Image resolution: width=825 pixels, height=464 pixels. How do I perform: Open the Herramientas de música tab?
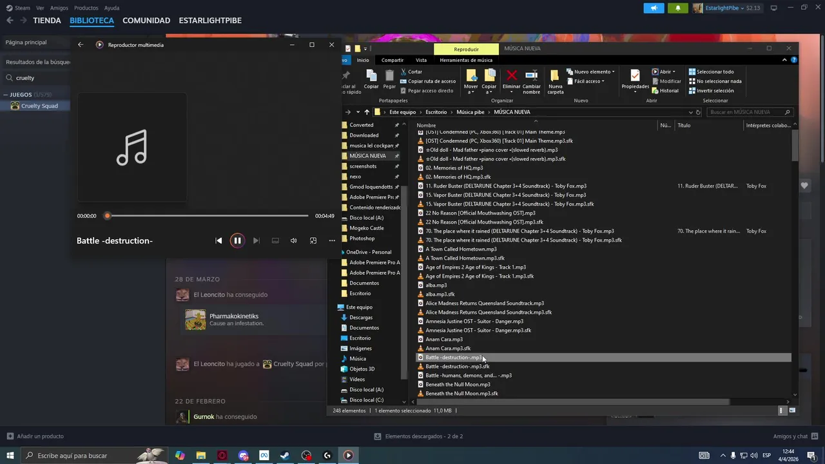coord(466,60)
